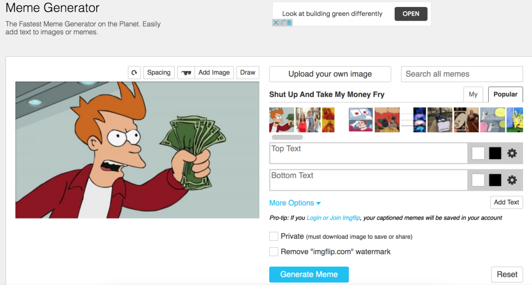Screen dimensions: 532x285
Task: Follow the Login or Join Imgflip link
Action: 333,218
